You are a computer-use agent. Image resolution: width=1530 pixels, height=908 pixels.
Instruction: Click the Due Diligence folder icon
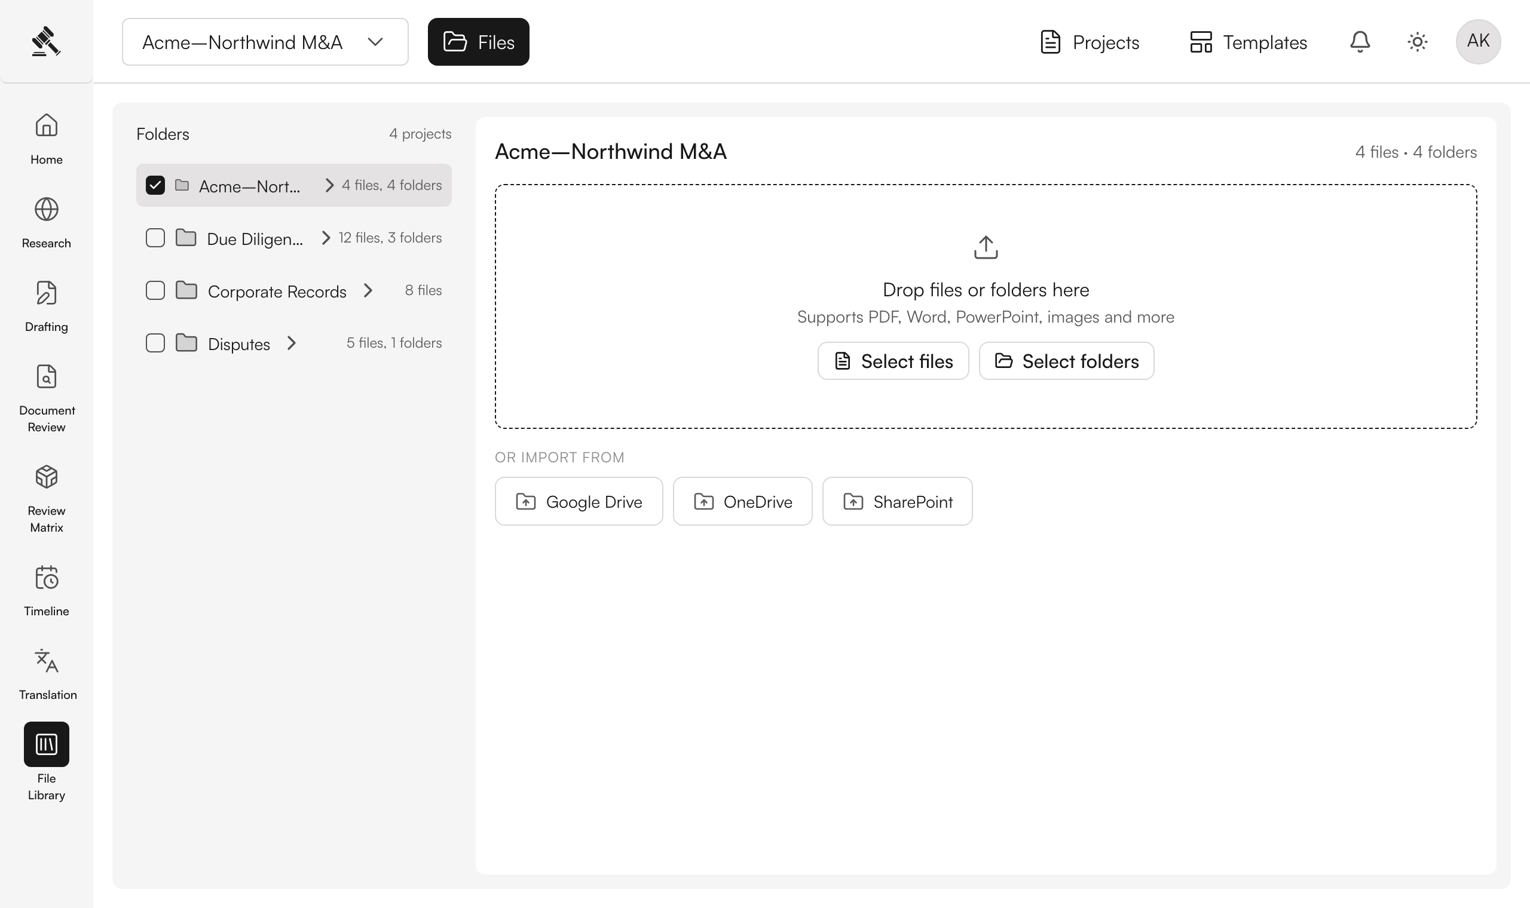pos(186,237)
